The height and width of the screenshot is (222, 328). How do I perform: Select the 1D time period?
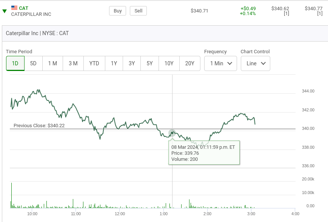pyautogui.click(x=15, y=63)
